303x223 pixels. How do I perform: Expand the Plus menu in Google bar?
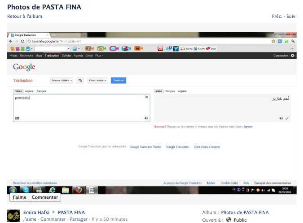click(x=99, y=56)
